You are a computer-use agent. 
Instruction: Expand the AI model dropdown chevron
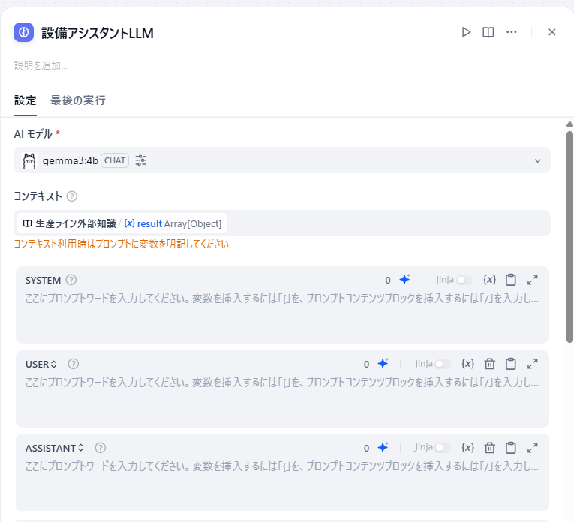click(537, 160)
